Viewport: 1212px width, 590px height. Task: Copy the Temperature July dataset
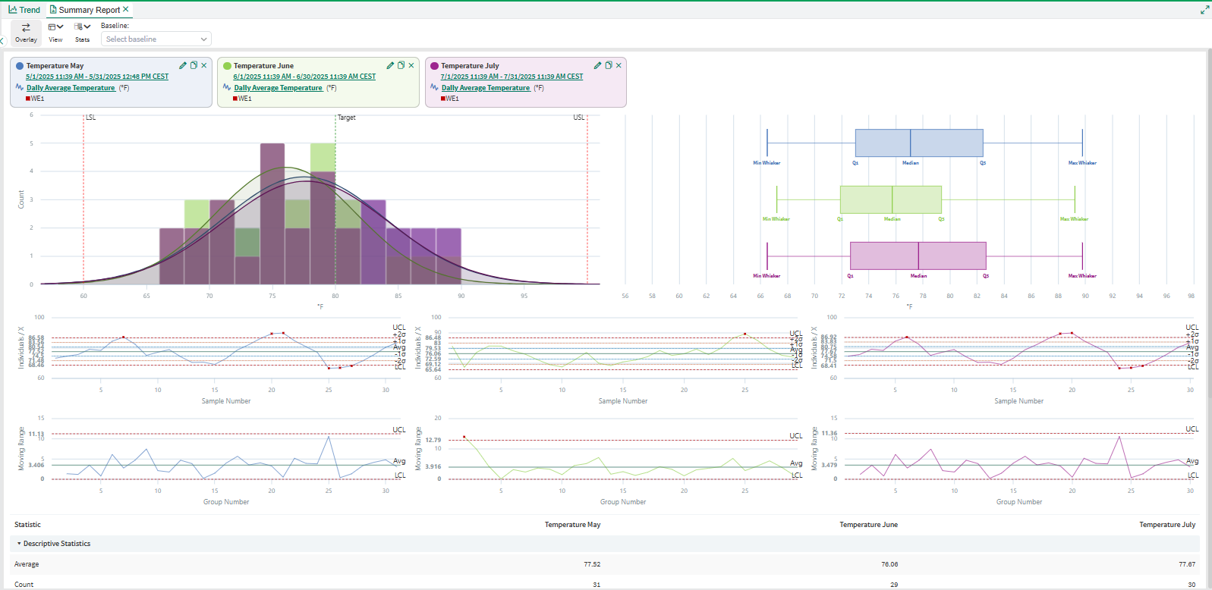pyautogui.click(x=608, y=65)
